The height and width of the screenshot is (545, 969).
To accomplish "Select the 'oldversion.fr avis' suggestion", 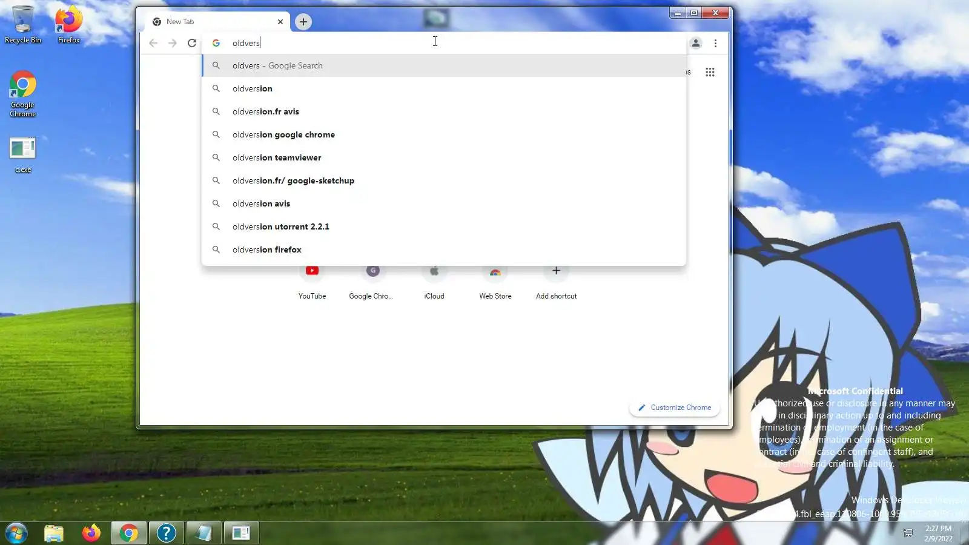I will [444, 111].
